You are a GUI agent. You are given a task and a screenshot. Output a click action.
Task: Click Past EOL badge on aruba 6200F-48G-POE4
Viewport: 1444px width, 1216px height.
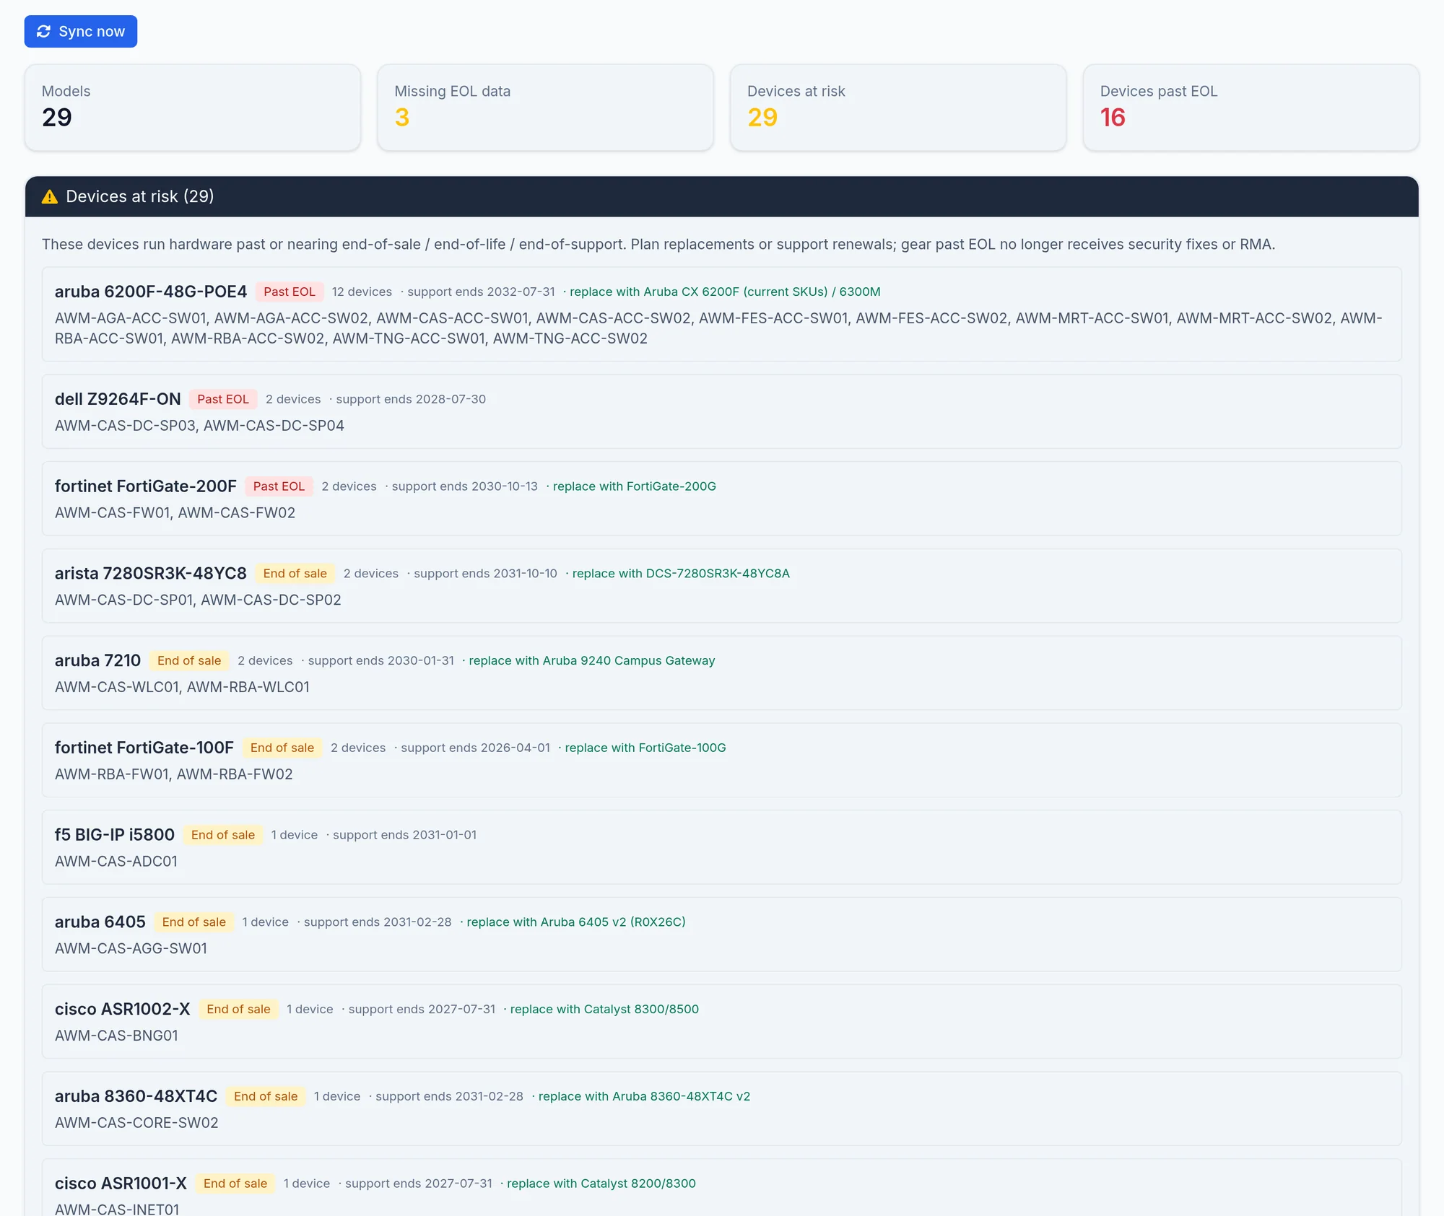(290, 292)
